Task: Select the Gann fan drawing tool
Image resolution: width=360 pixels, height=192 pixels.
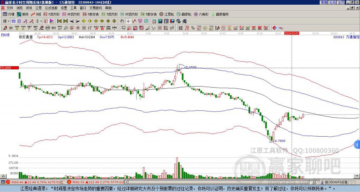Action: [x=129, y=28]
